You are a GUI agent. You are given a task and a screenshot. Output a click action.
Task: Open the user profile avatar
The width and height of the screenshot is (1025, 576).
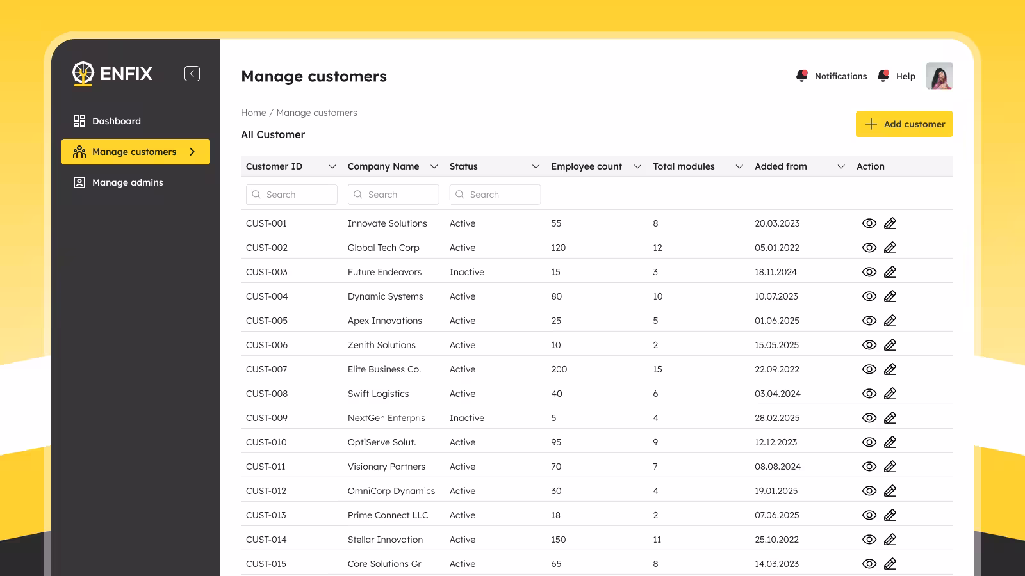coord(939,76)
